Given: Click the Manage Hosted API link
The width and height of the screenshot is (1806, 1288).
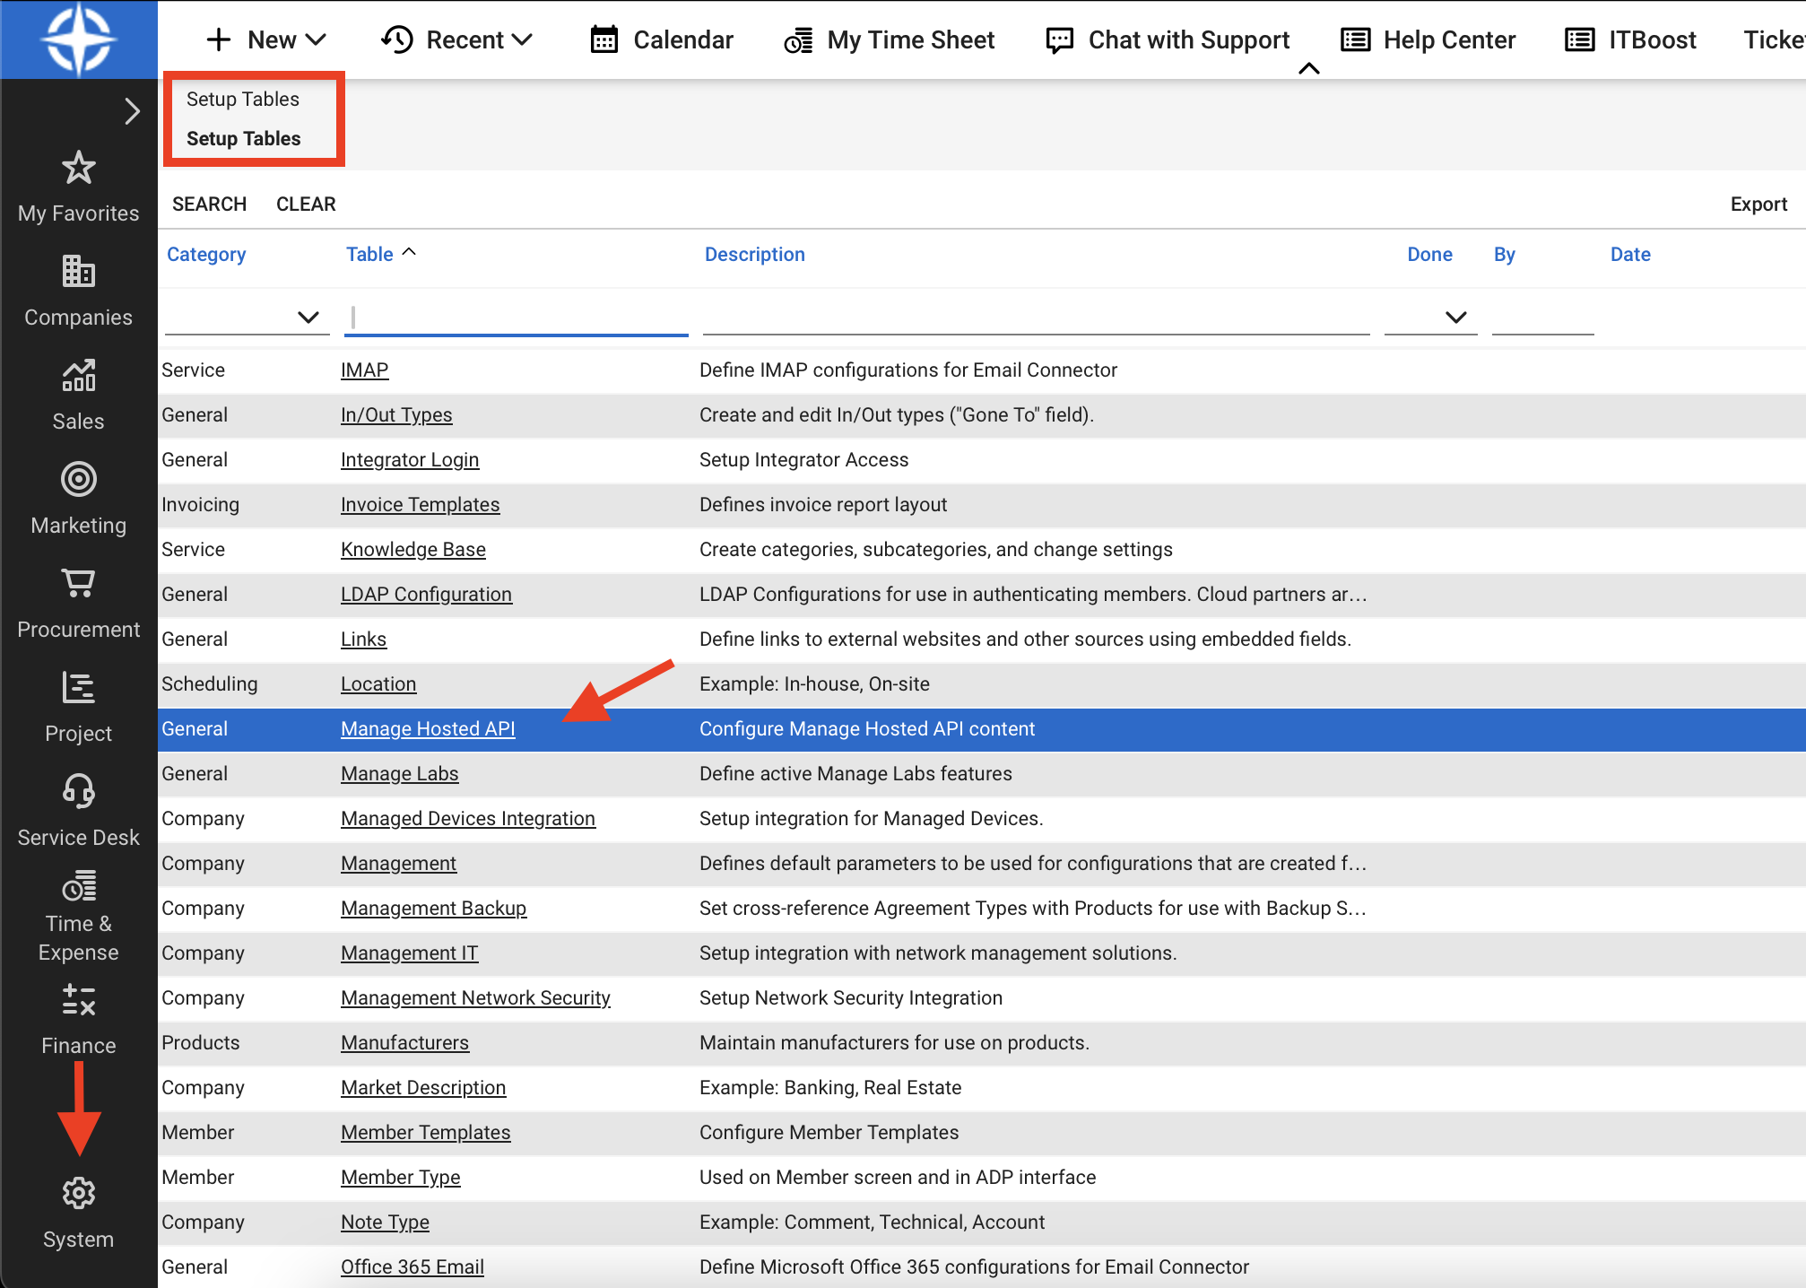Looking at the screenshot, I should coord(428,729).
